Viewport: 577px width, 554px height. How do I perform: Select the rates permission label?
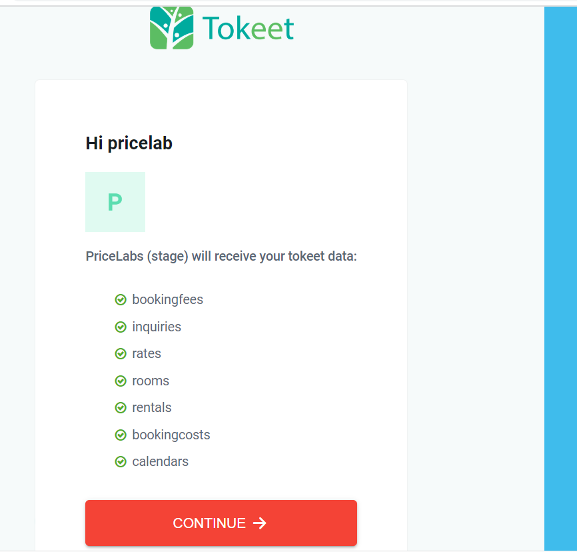147,354
